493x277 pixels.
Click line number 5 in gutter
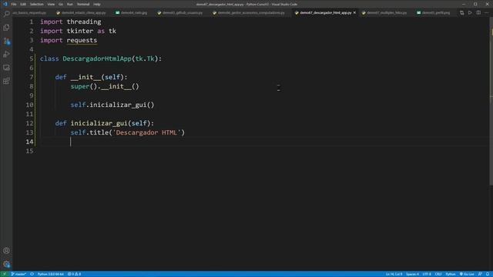(x=31, y=58)
